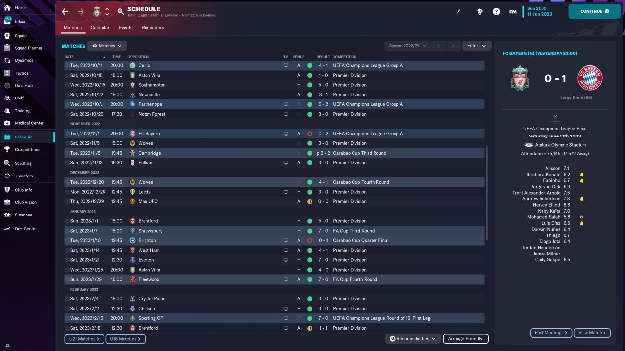Click the Continue button
The height and width of the screenshot is (351, 625).
[x=594, y=11]
